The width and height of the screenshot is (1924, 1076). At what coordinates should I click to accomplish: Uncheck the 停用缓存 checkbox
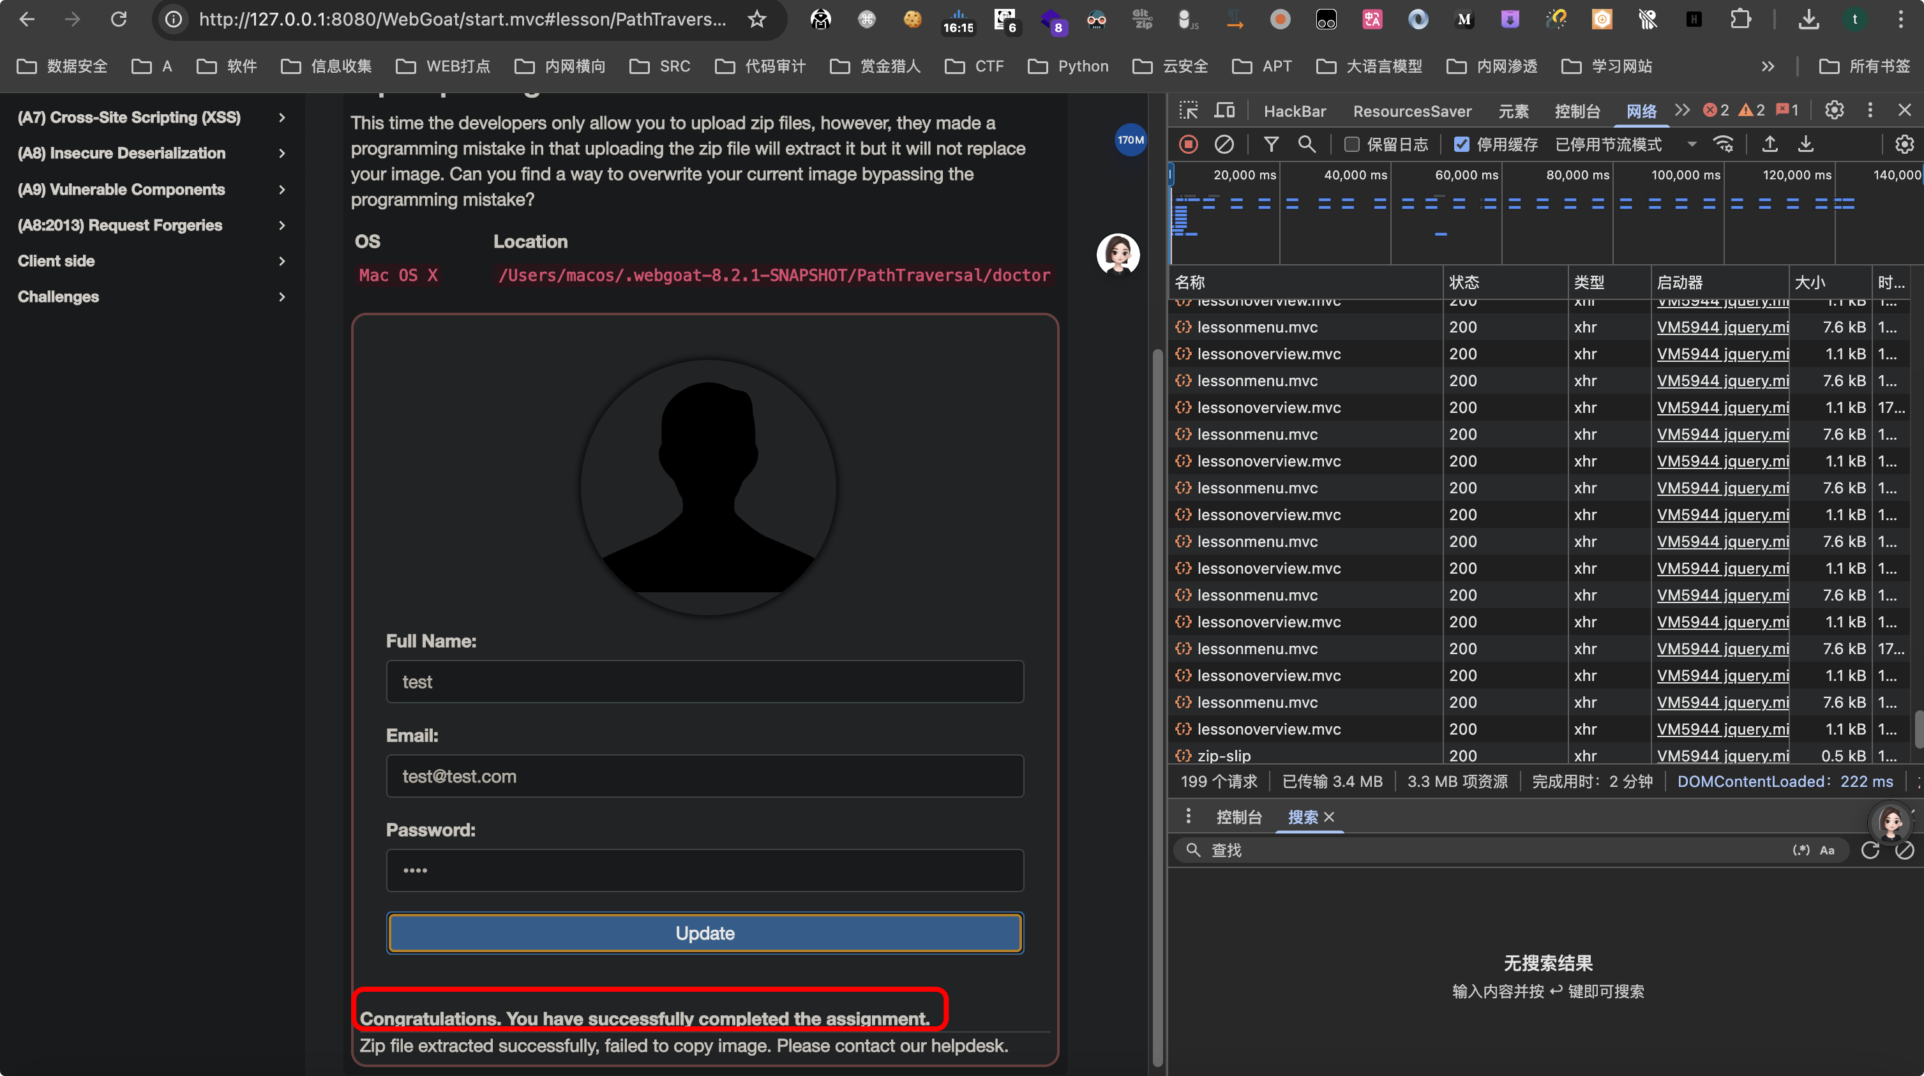[x=1461, y=144]
